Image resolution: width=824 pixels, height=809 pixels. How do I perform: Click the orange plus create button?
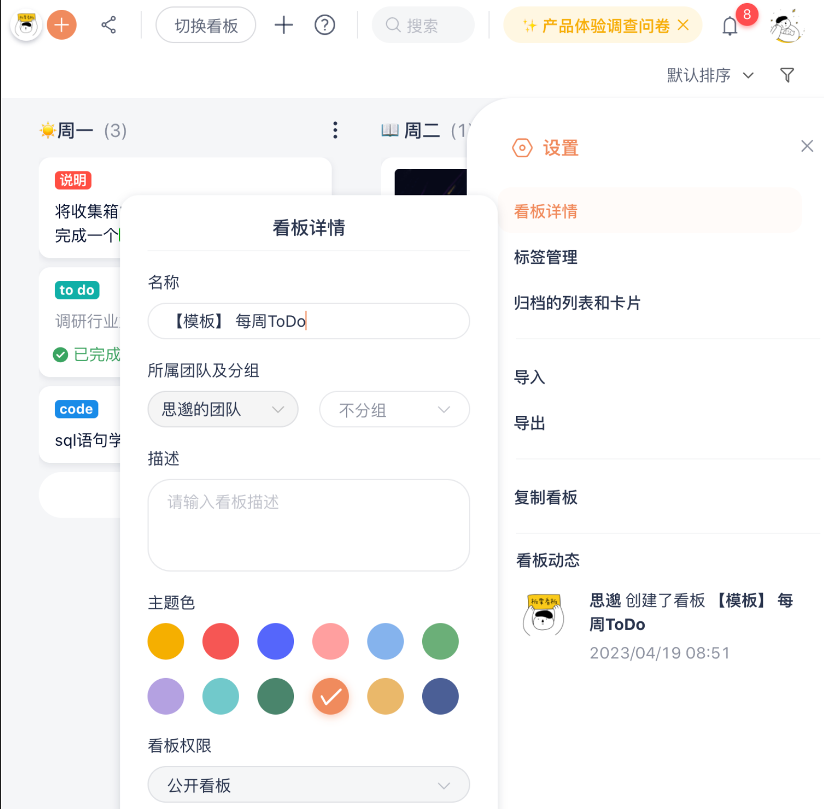pyautogui.click(x=62, y=25)
